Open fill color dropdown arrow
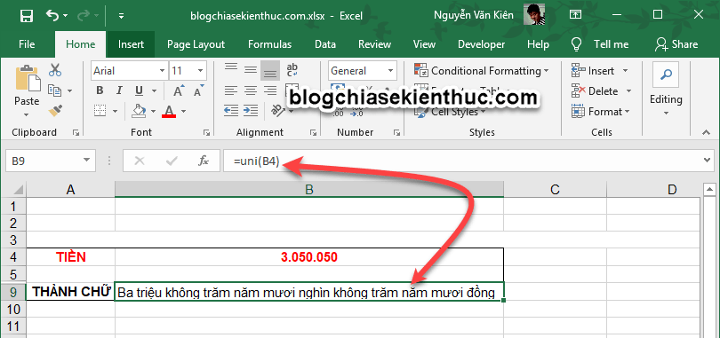The width and height of the screenshot is (720, 338). [153, 111]
